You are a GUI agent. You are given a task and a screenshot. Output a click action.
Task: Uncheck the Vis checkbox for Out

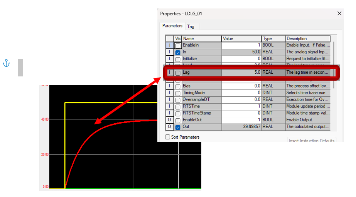click(178, 127)
